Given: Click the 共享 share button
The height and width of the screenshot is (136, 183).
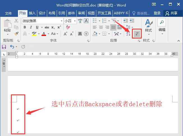Looking at the screenshot, I should pos(171,13).
